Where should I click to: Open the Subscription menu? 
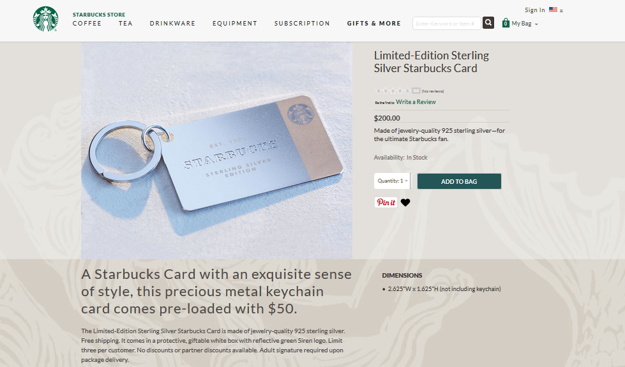coord(302,24)
